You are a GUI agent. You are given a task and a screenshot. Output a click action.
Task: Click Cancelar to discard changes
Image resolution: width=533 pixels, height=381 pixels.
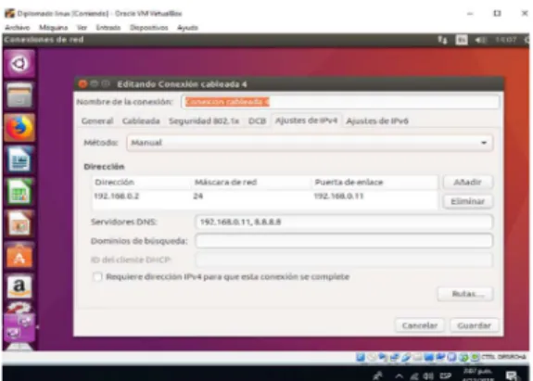pyautogui.click(x=420, y=325)
